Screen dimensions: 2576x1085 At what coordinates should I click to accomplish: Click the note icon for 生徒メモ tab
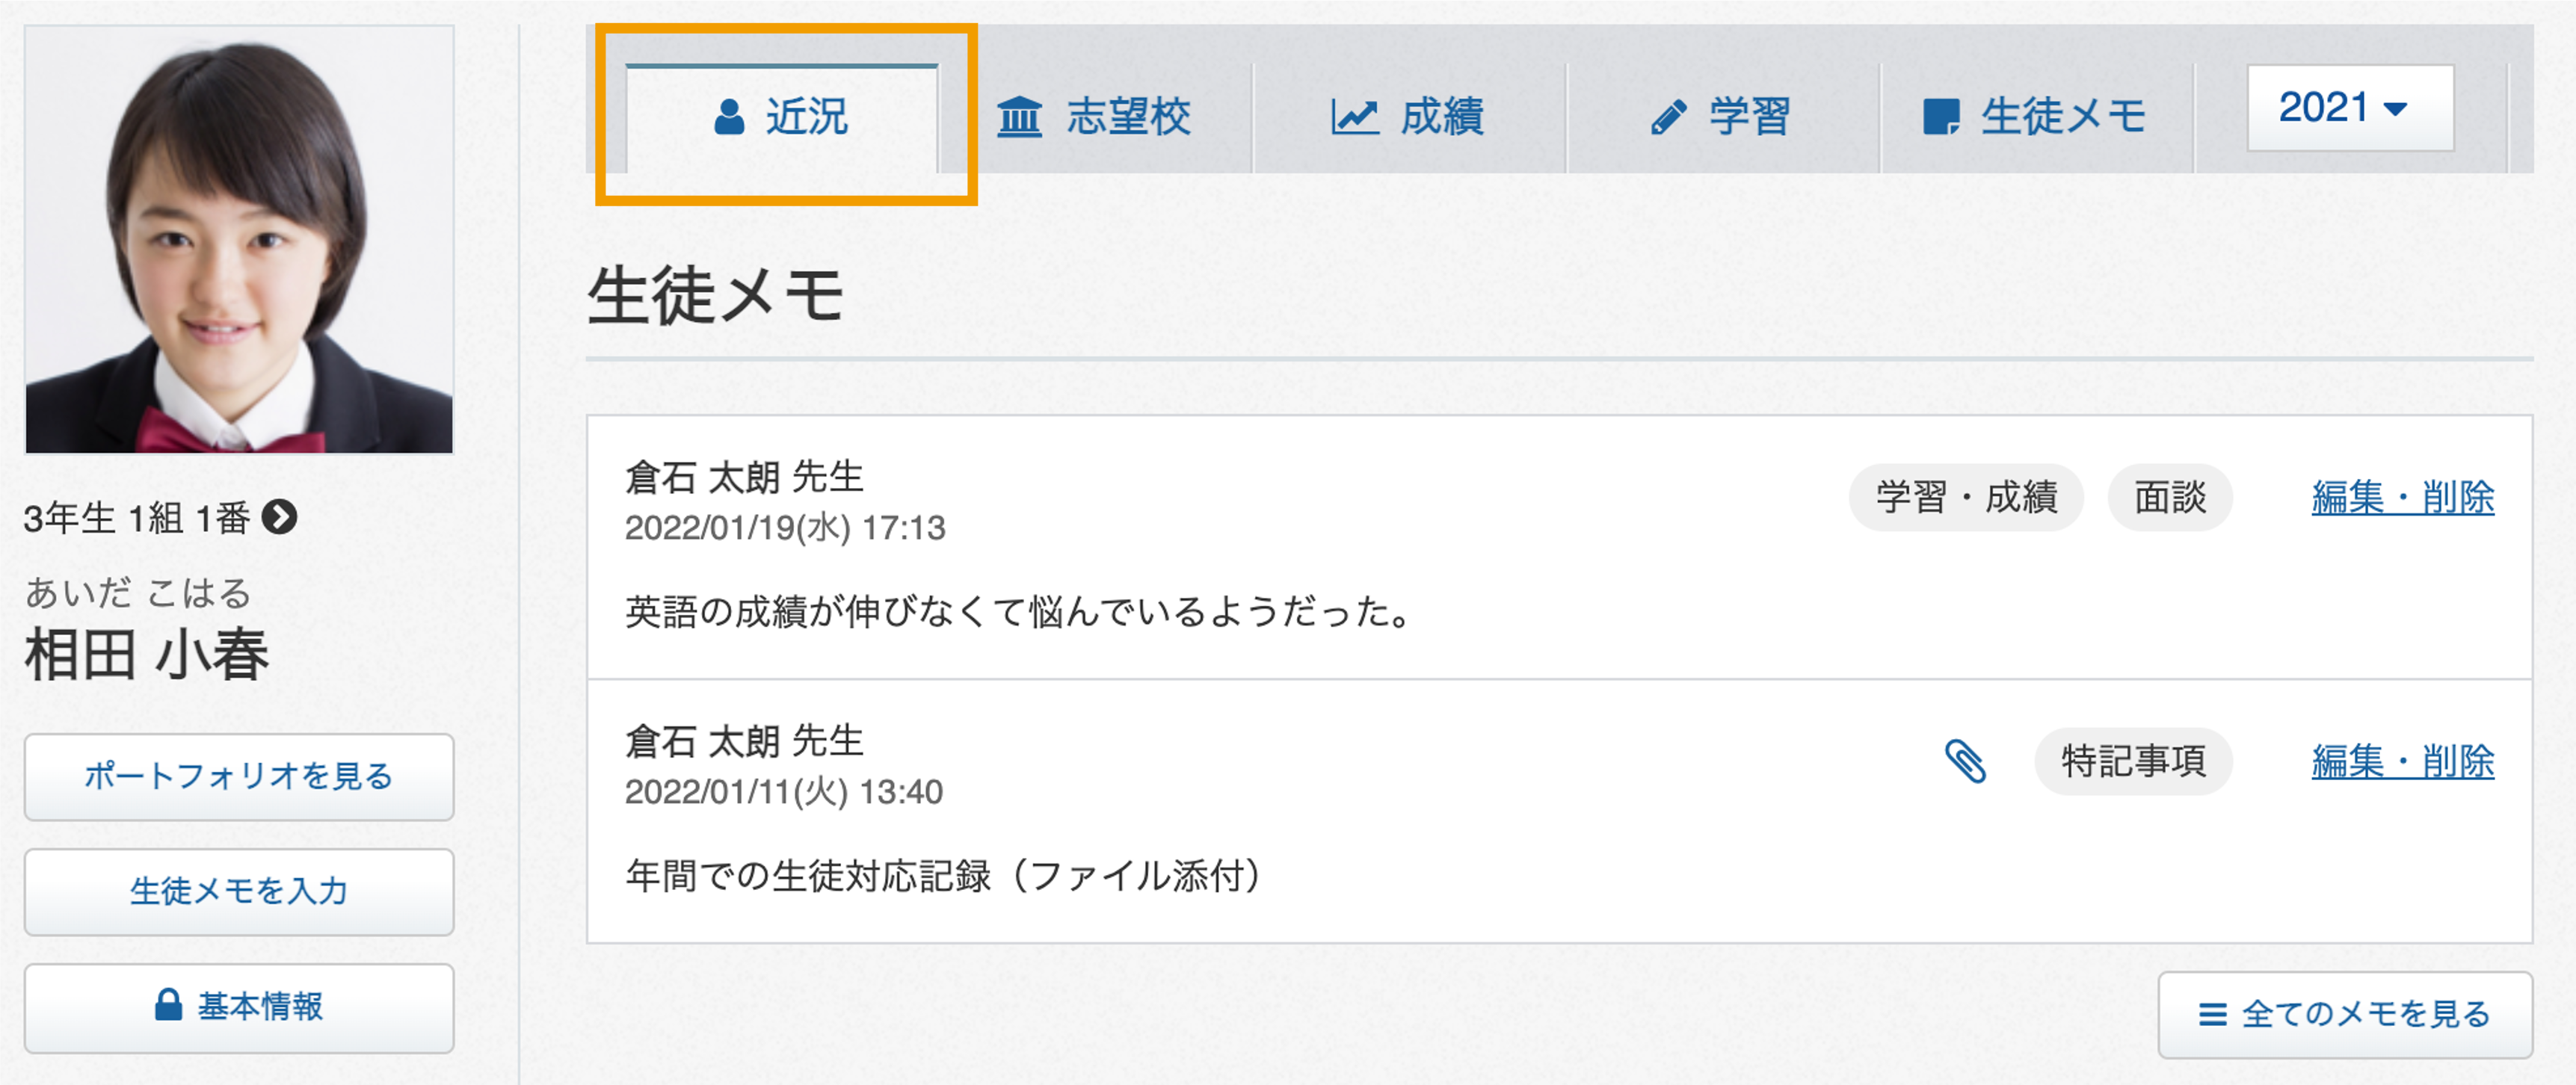(x=1940, y=117)
